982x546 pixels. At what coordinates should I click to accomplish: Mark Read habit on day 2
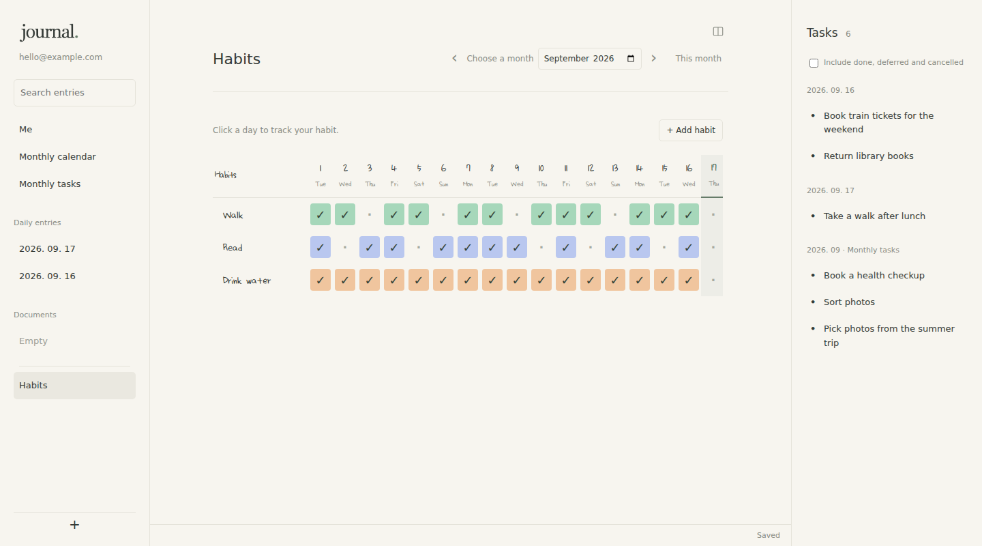pyautogui.click(x=345, y=247)
